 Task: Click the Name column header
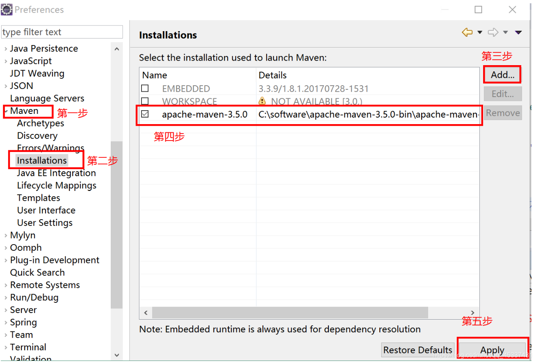198,75
